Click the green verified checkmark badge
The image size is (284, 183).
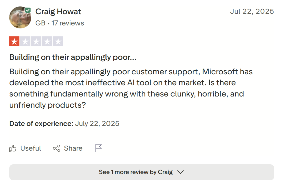point(28,10)
